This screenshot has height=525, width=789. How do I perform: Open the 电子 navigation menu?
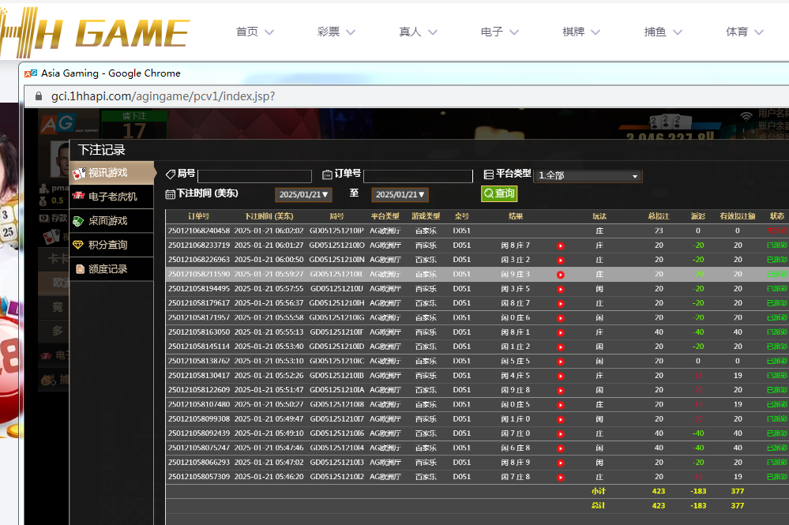[x=500, y=32]
